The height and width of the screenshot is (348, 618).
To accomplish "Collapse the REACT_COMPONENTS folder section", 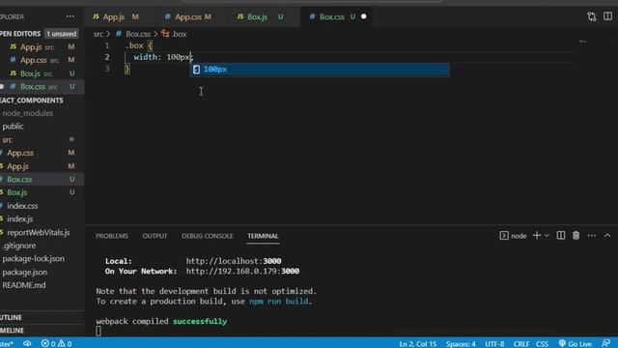I will click(32, 101).
